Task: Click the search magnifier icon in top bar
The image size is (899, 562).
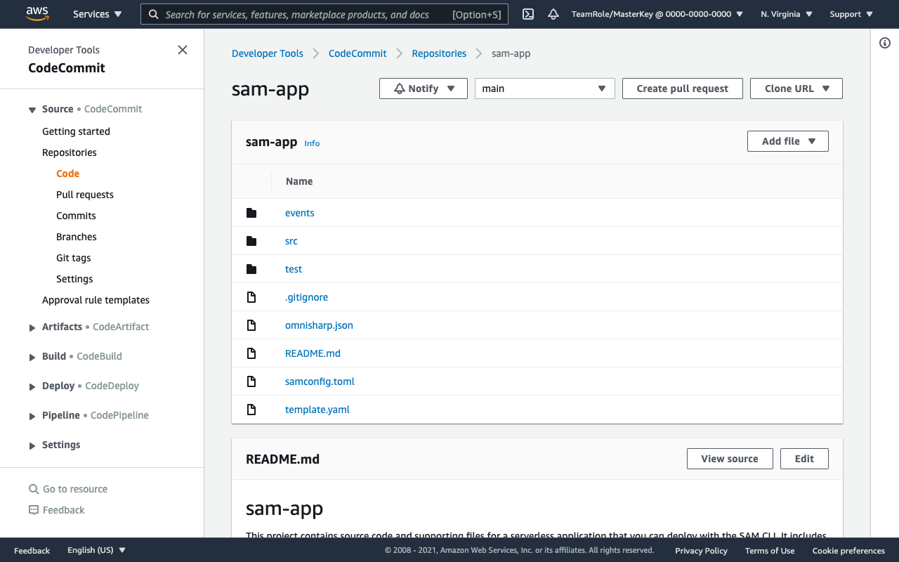Action: tap(154, 14)
